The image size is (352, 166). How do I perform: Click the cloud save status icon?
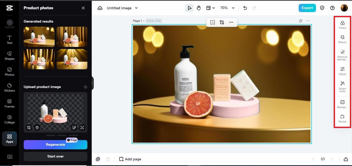click(100, 8)
